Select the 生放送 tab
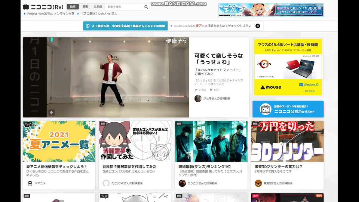 (x=98, y=7)
